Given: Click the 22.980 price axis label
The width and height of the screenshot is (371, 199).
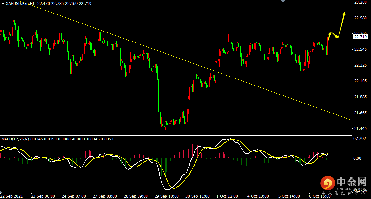Looking at the screenshot, I should 360,18.
